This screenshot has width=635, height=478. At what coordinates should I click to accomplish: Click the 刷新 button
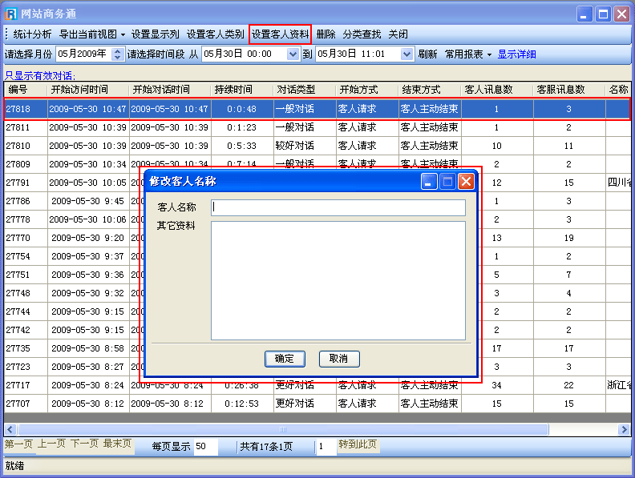click(427, 54)
